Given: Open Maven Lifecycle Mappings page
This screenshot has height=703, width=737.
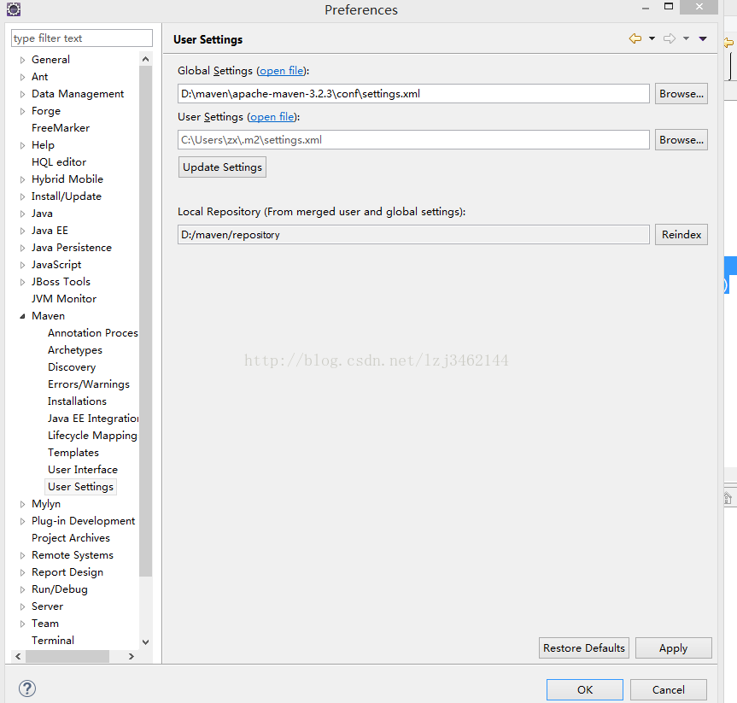Looking at the screenshot, I should pyautogui.click(x=92, y=436).
